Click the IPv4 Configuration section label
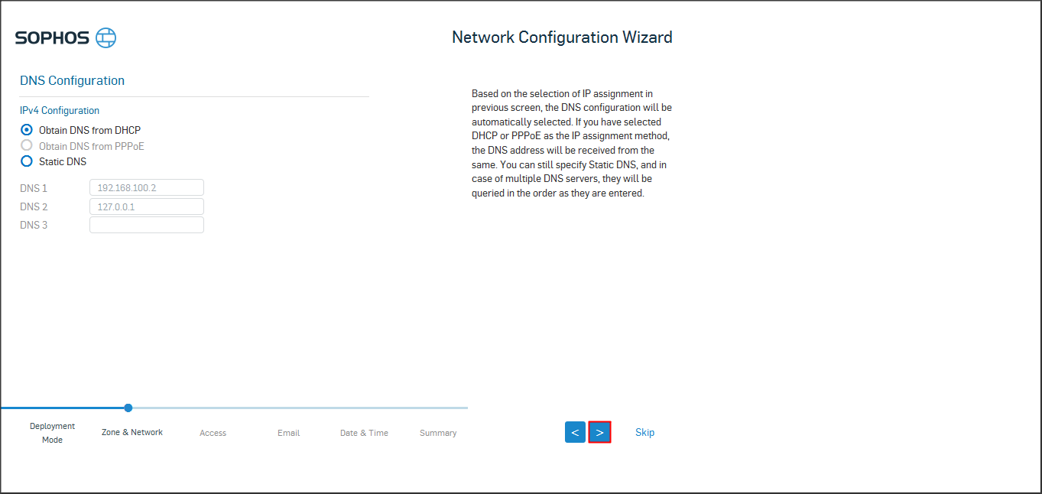1042x494 pixels. click(x=60, y=111)
